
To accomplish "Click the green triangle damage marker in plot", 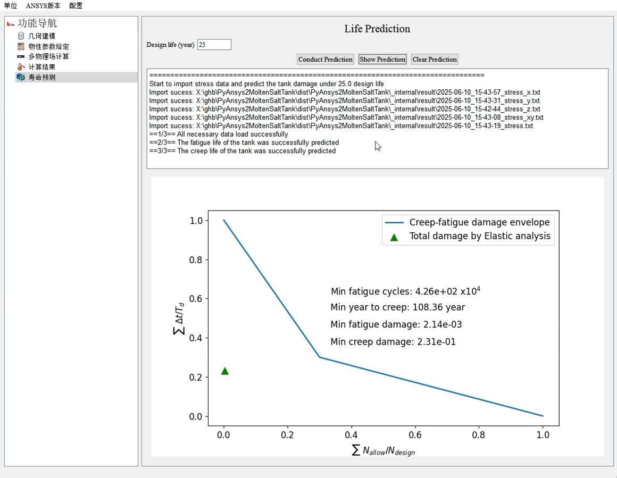I will point(225,371).
